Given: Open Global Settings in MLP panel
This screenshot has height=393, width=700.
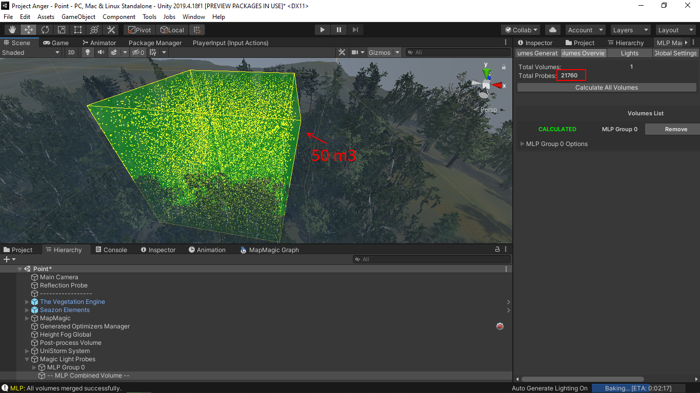Looking at the screenshot, I should click(675, 53).
